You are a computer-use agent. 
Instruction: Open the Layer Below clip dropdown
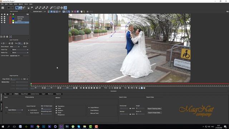coord(14,110)
